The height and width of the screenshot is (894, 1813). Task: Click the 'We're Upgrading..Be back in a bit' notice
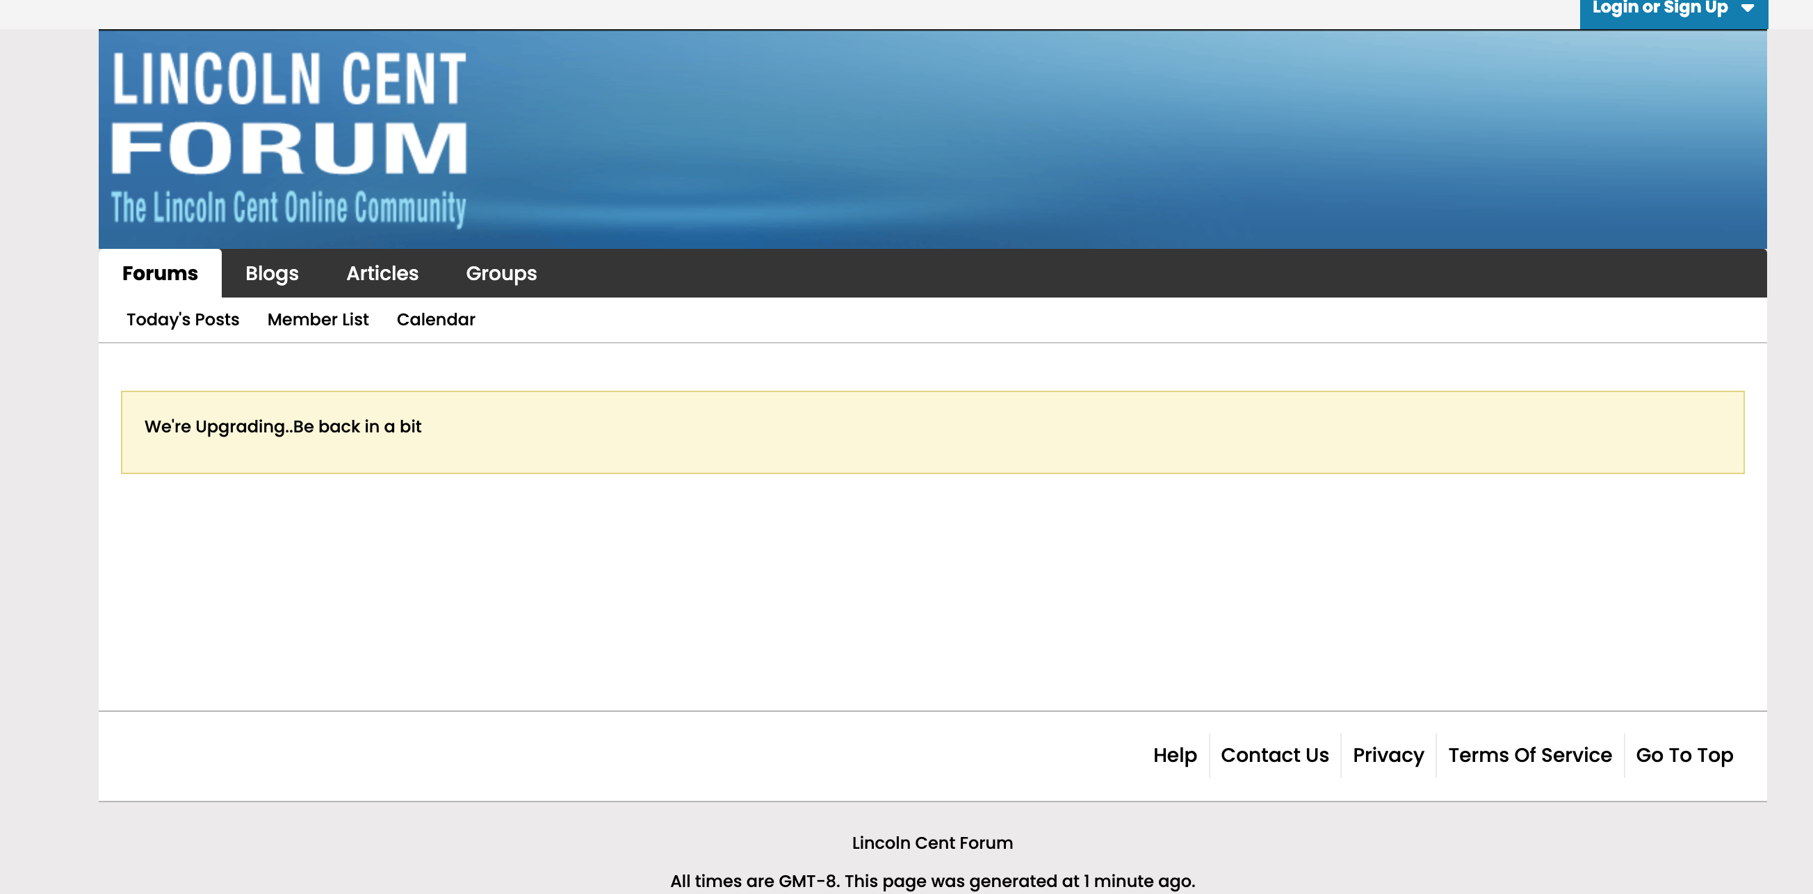click(932, 432)
